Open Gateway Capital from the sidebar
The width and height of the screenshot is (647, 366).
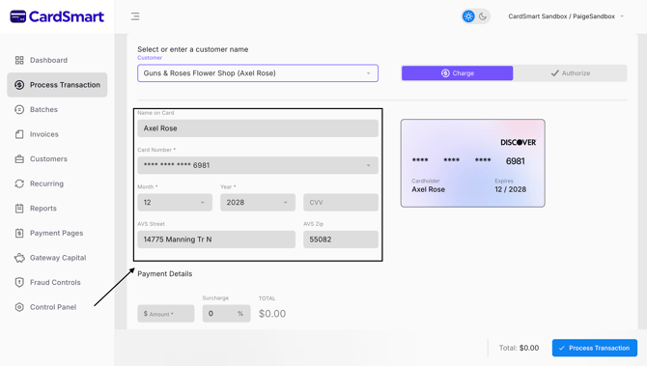coord(57,258)
